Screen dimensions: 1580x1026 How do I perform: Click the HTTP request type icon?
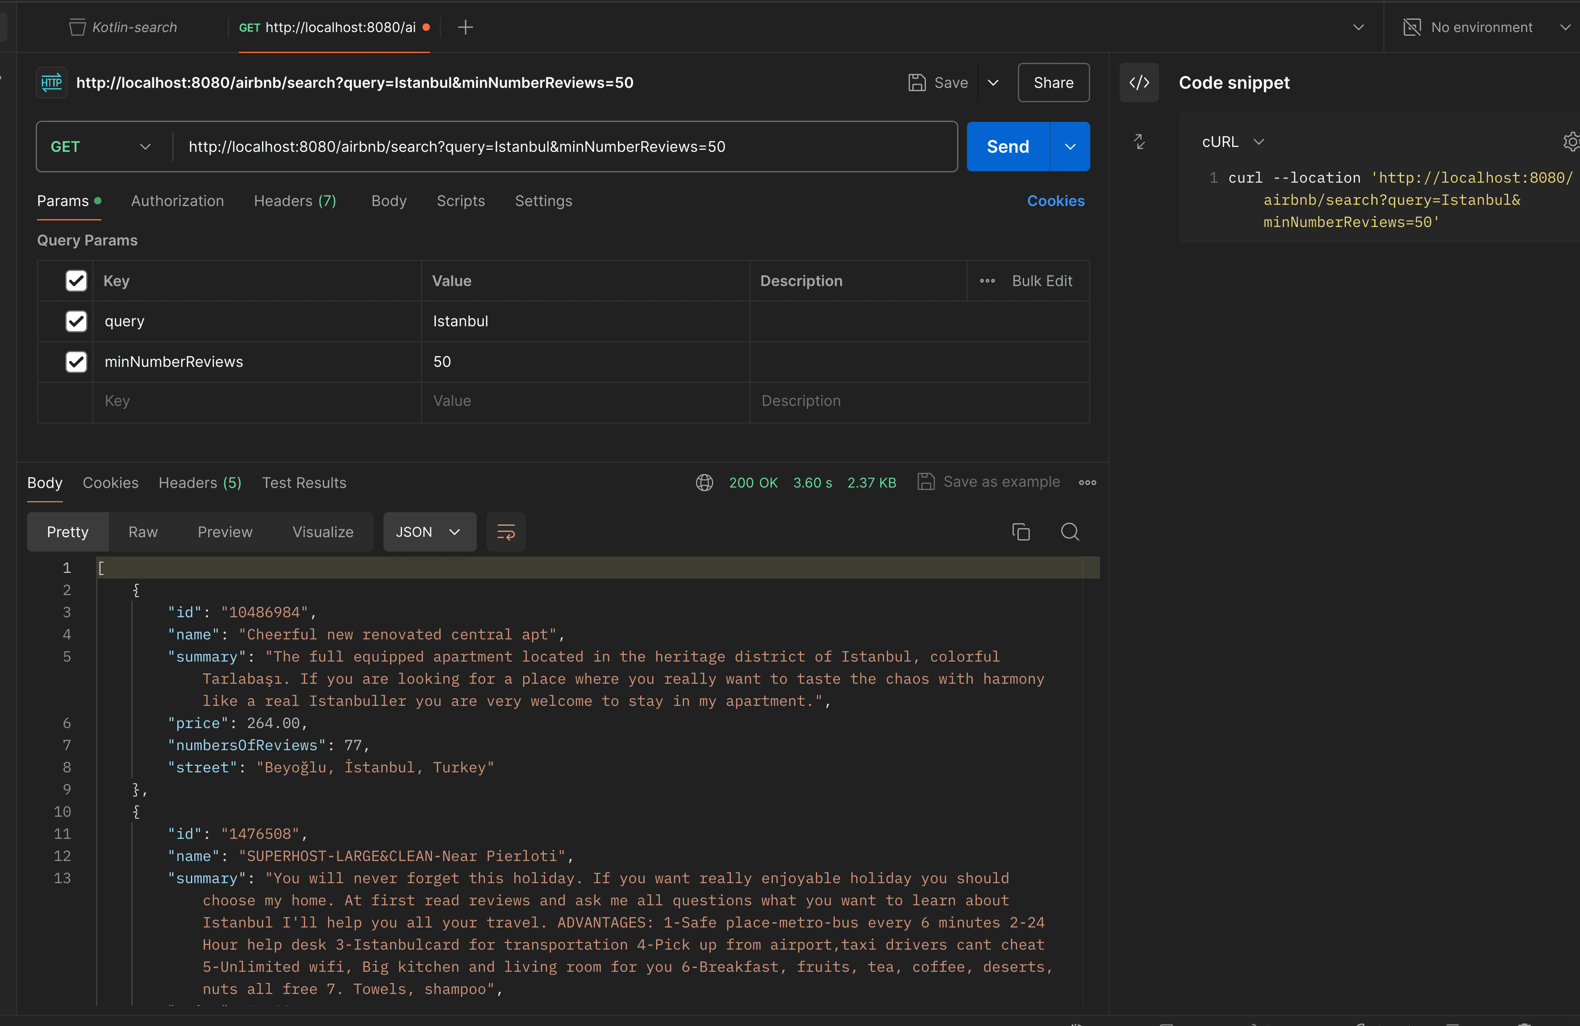click(52, 82)
